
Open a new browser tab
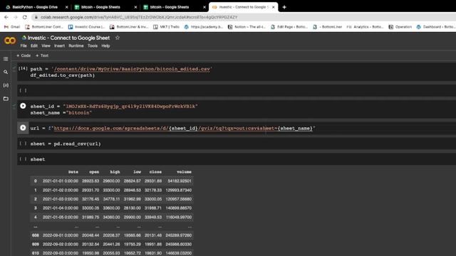[284, 7]
